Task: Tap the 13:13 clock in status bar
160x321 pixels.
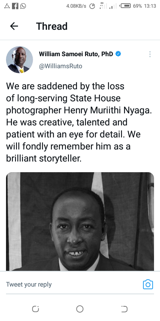Action: [x=150, y=6]
